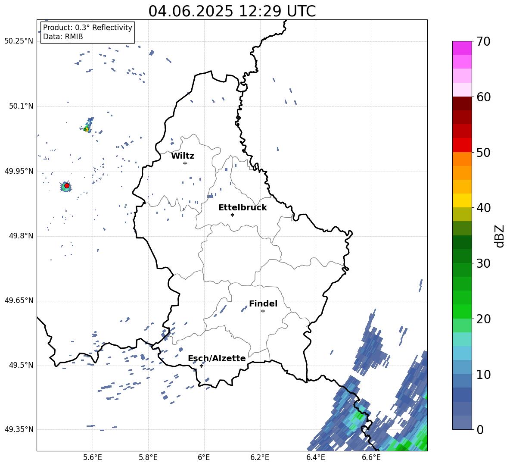
Task: Click the 'Product: 0.3° Reflectivity' label
Action: pyautogui.click(x=87, y=28)
